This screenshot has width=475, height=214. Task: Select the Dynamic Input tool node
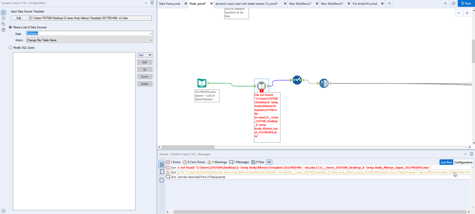click(261, 86)
